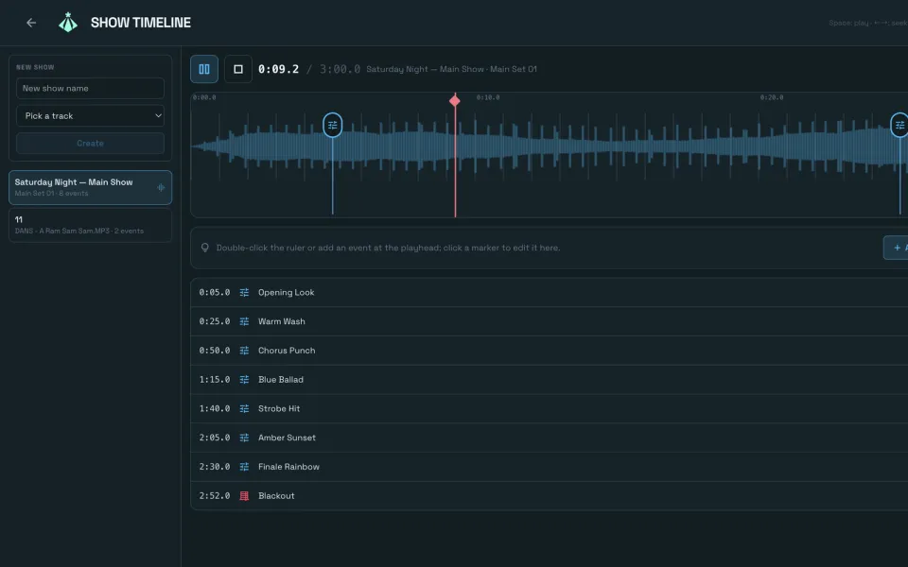Select the Amber Sunset event row
908x567 pixels.
549,438
